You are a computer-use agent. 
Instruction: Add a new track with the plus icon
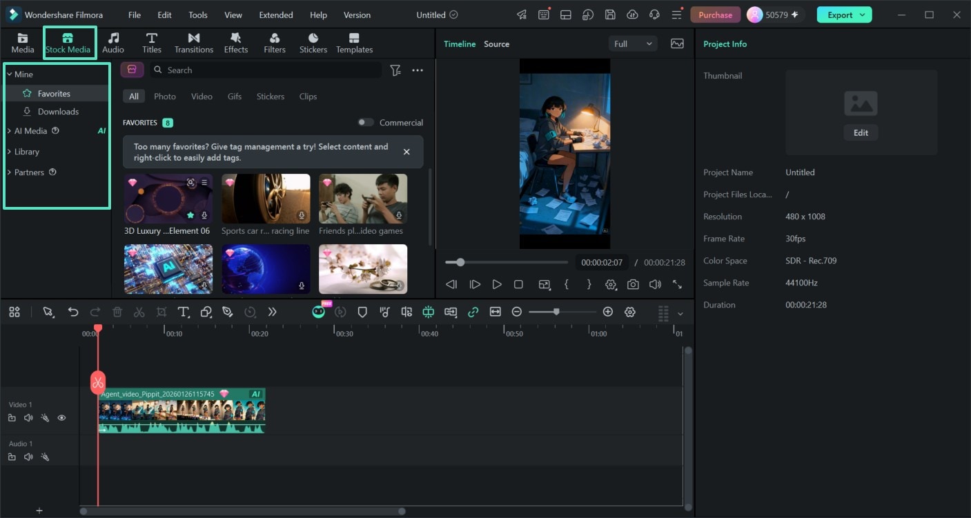tap(39, 511)
